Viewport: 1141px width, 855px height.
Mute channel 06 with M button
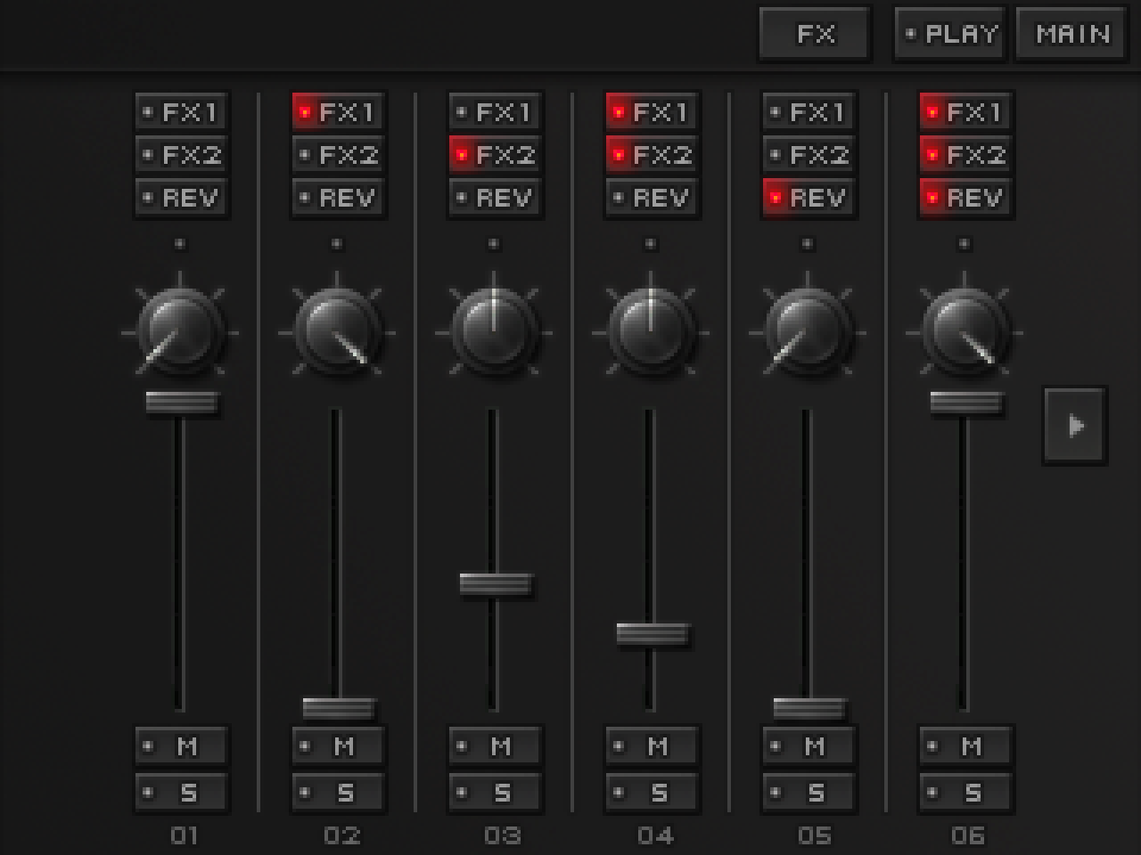(x=966, y=746)
